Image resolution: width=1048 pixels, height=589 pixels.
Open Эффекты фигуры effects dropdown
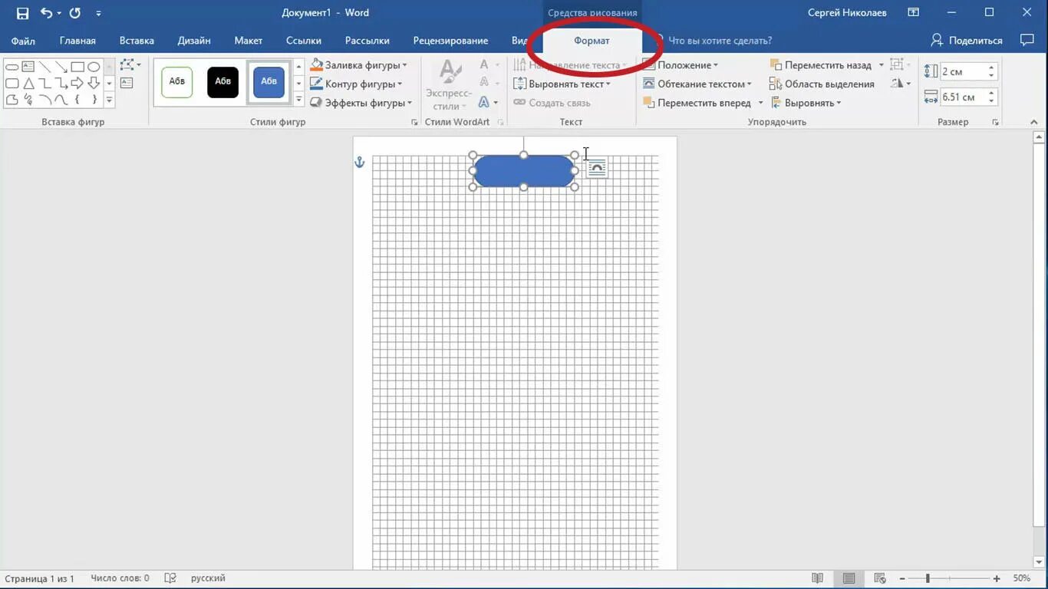click(x=361, y=103)
